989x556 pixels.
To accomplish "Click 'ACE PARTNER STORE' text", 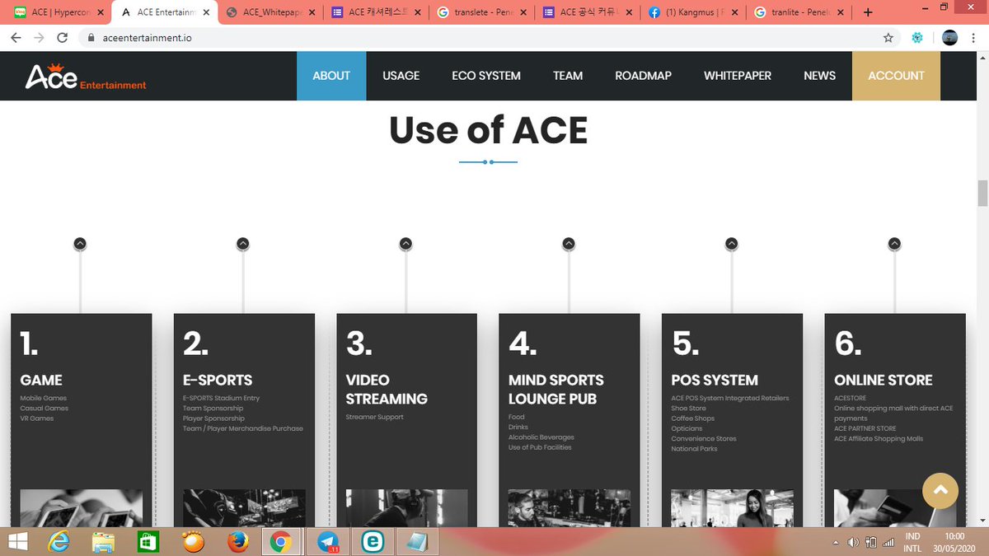I will click(x=865, y=428).
